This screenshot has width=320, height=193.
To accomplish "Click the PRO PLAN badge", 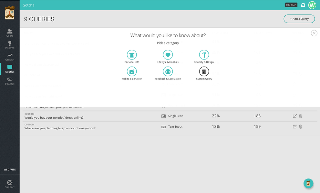I will pyautogui.click(x=291, y=5).
